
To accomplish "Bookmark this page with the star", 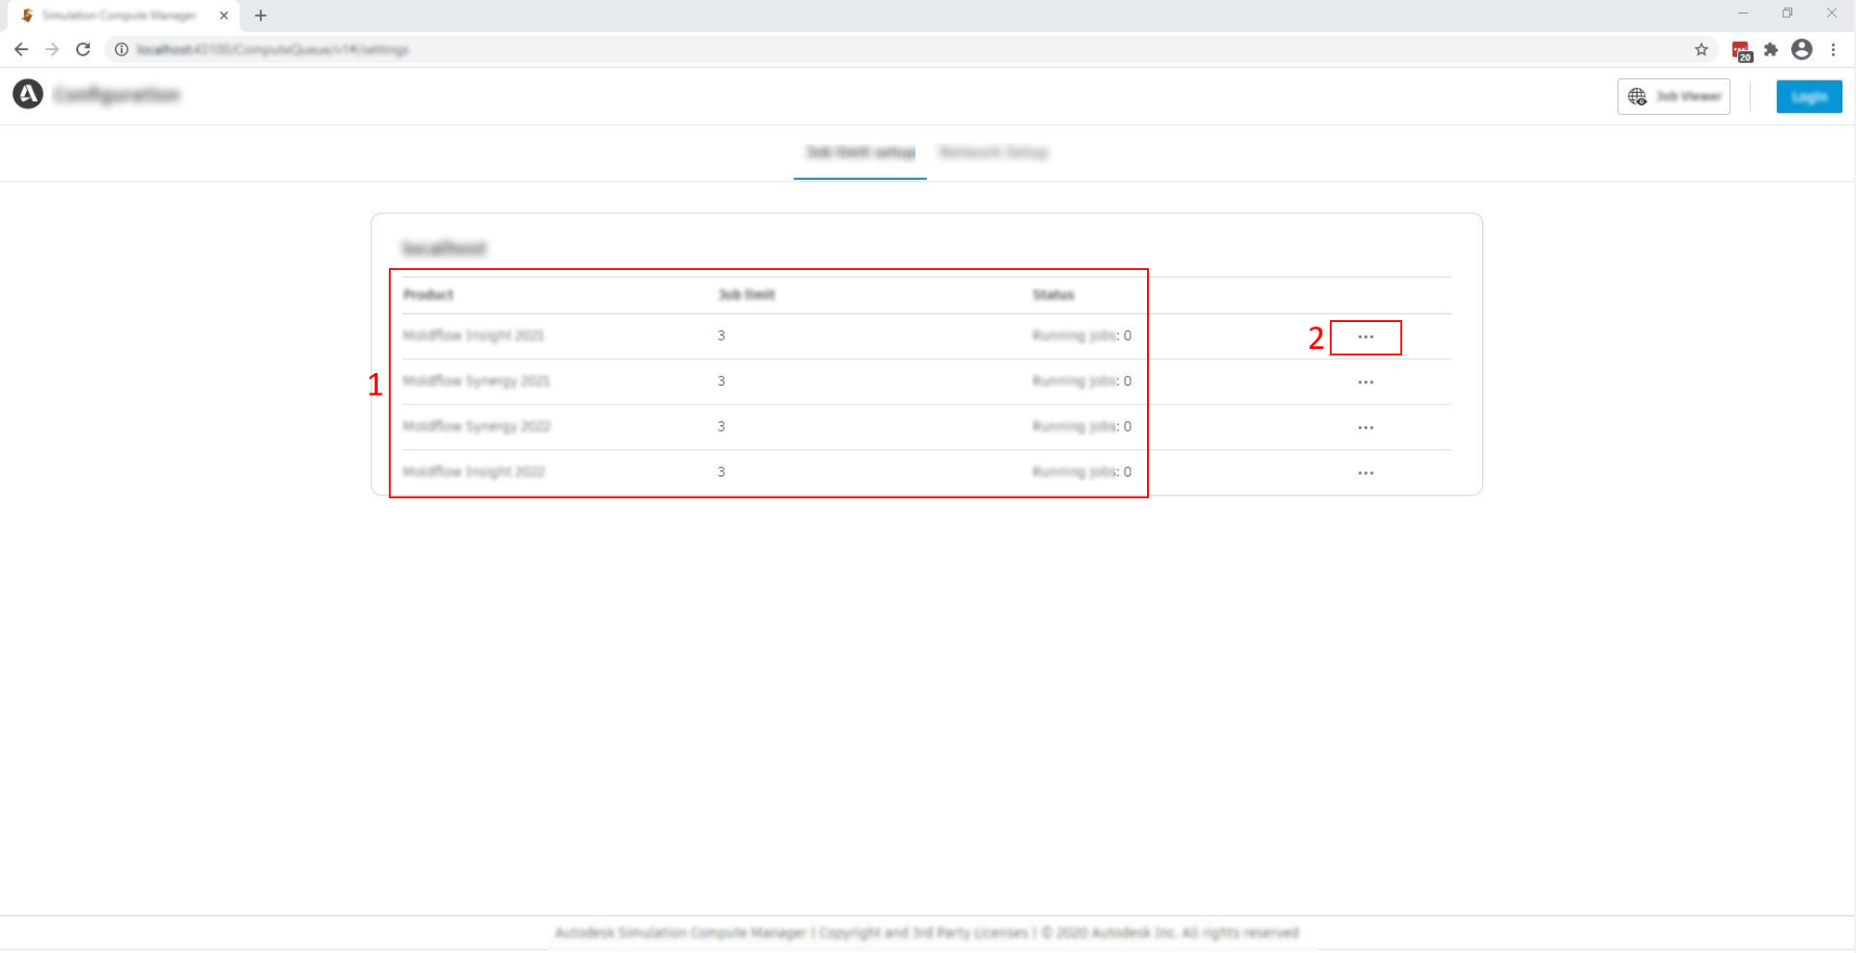I will coord(1701,49).
